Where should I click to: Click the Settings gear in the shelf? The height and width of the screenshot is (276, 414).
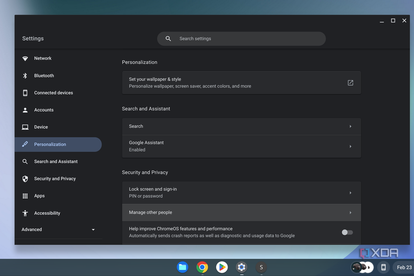[x=241, y=267]
